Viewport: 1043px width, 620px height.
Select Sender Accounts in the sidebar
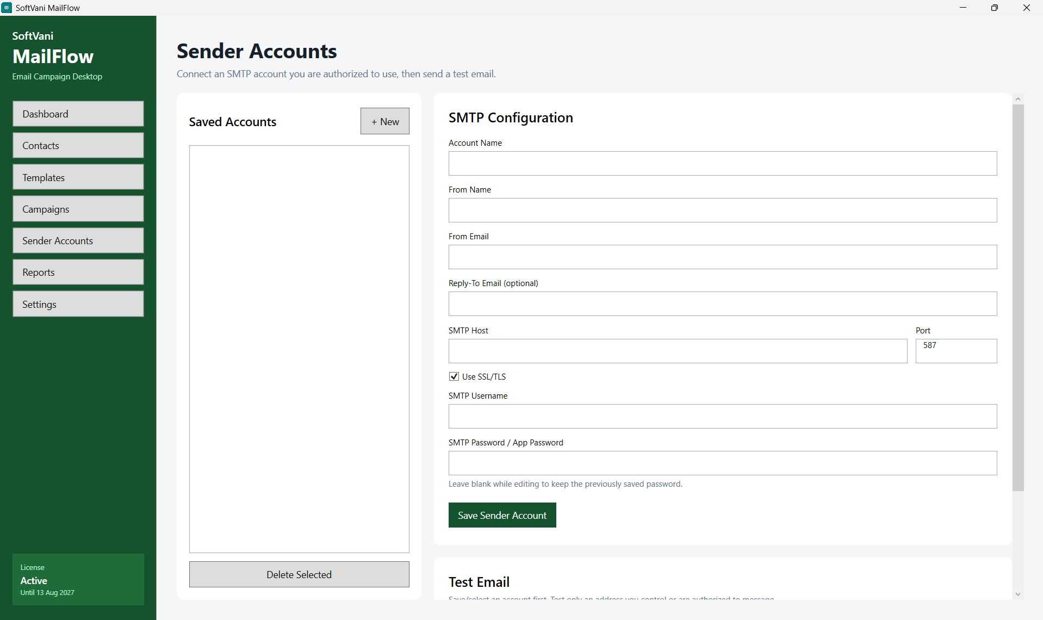click(78, 240)
